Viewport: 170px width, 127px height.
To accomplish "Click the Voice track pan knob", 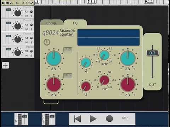I will point(18,52).
